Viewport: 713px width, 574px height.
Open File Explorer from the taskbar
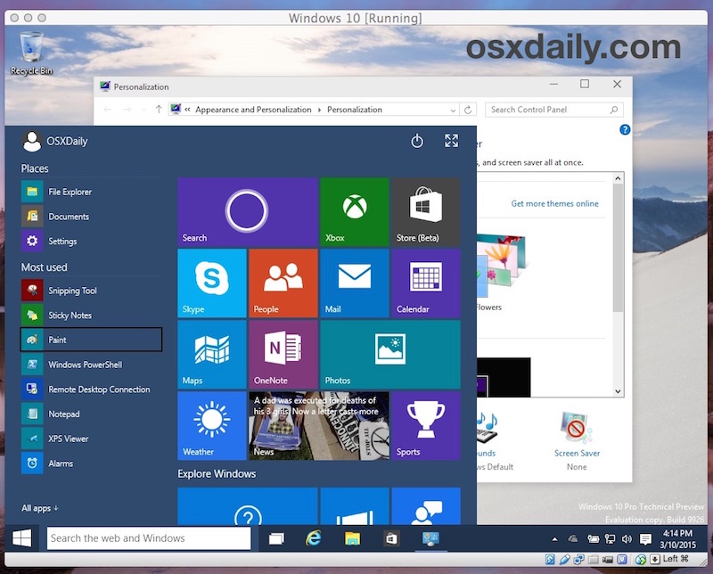point(352,538)
